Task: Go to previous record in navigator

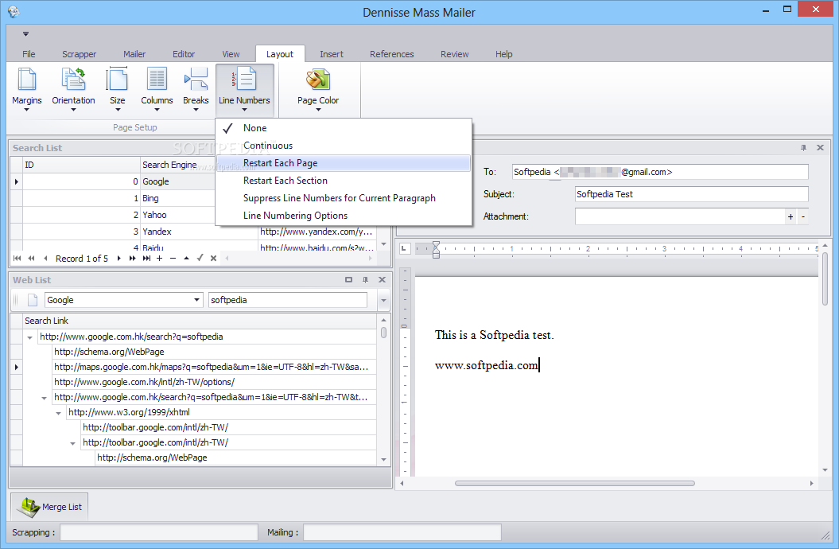Action: (x=45, y=259)
